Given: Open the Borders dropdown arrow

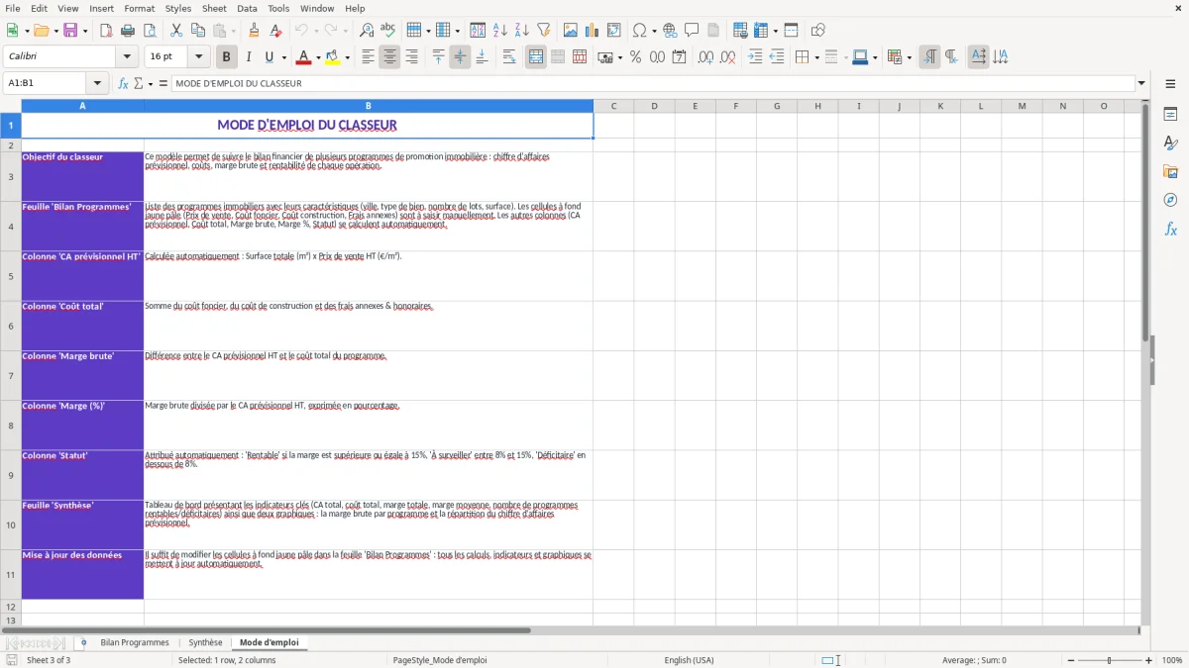Looking at the screenshot, I should (x=816, y=57).
